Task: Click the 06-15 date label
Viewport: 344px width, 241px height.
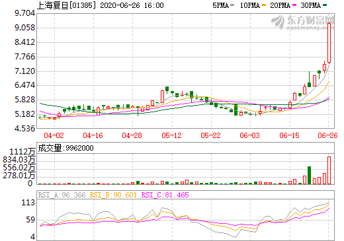Action: (x=289, y=135)
